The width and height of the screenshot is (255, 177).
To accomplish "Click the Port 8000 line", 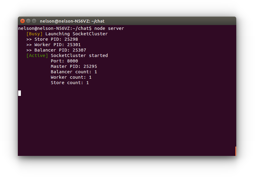I will coord(64,61).
